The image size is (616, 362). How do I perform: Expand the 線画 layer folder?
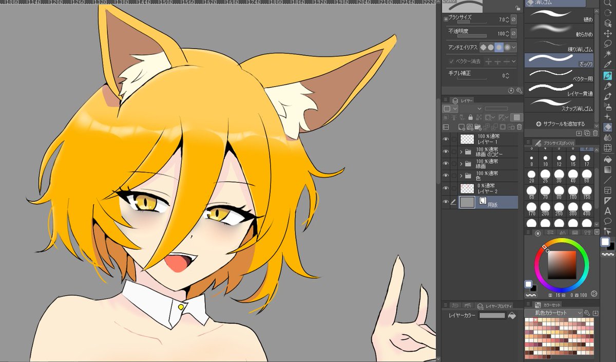tap(461, 164)
